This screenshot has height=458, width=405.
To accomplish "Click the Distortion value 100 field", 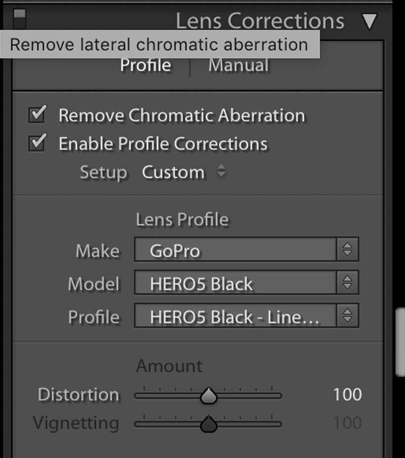I will pyautogui.click(x=347, y=395).
